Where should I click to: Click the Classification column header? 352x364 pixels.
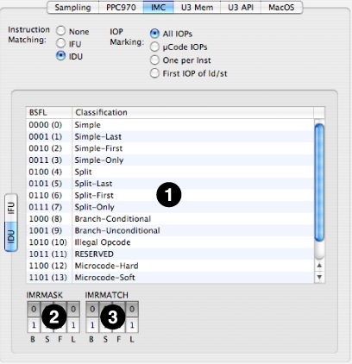(192, 112)
